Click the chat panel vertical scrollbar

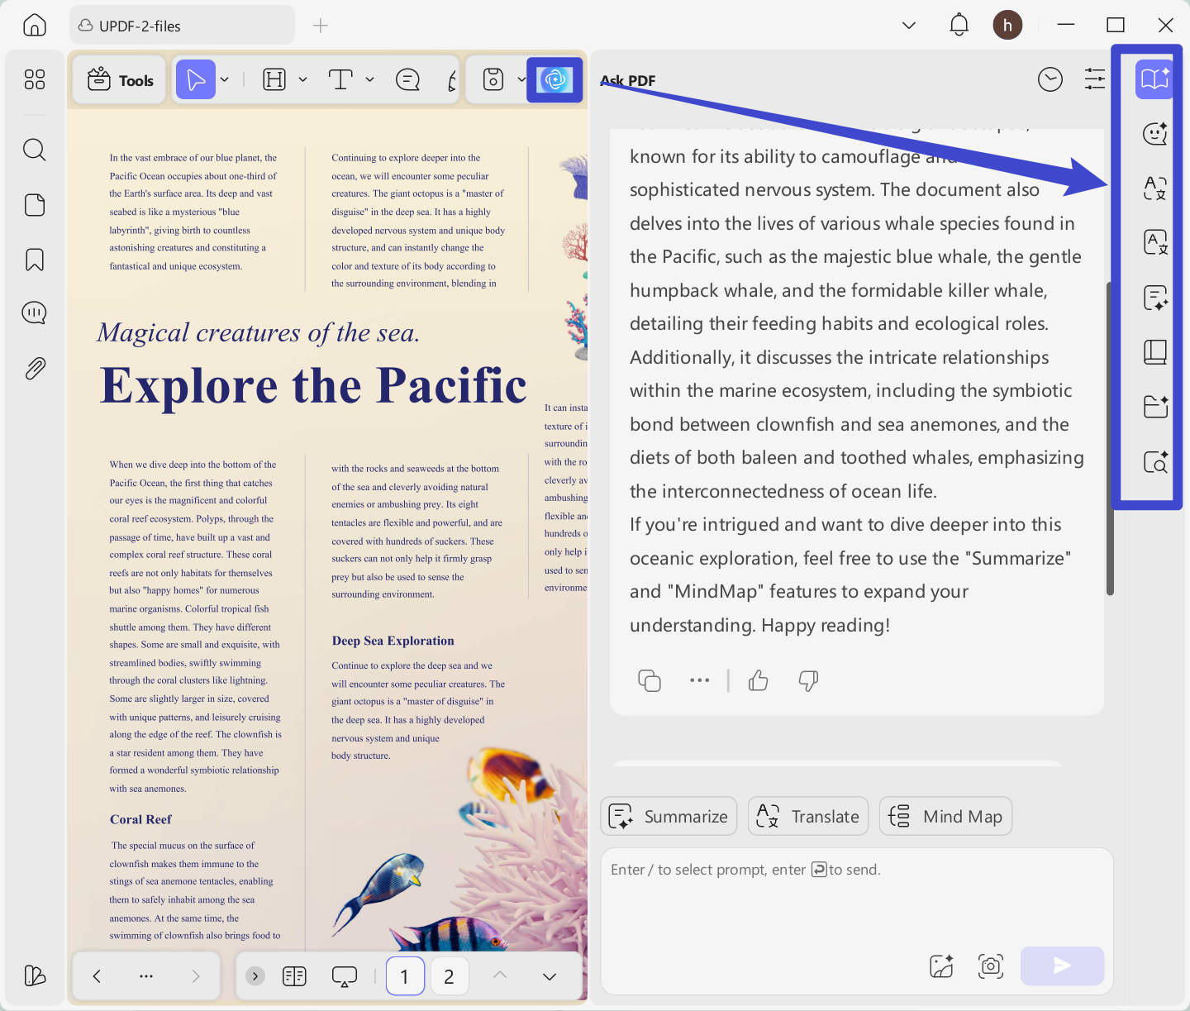pos(1110,438)
